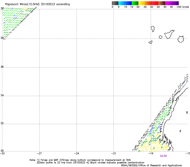Image resolution: width=190 pixels, height=167 pixels.
Task: Click the purple "23:35" pass time label
Action: pyautogui.click(x=163, y=156)
